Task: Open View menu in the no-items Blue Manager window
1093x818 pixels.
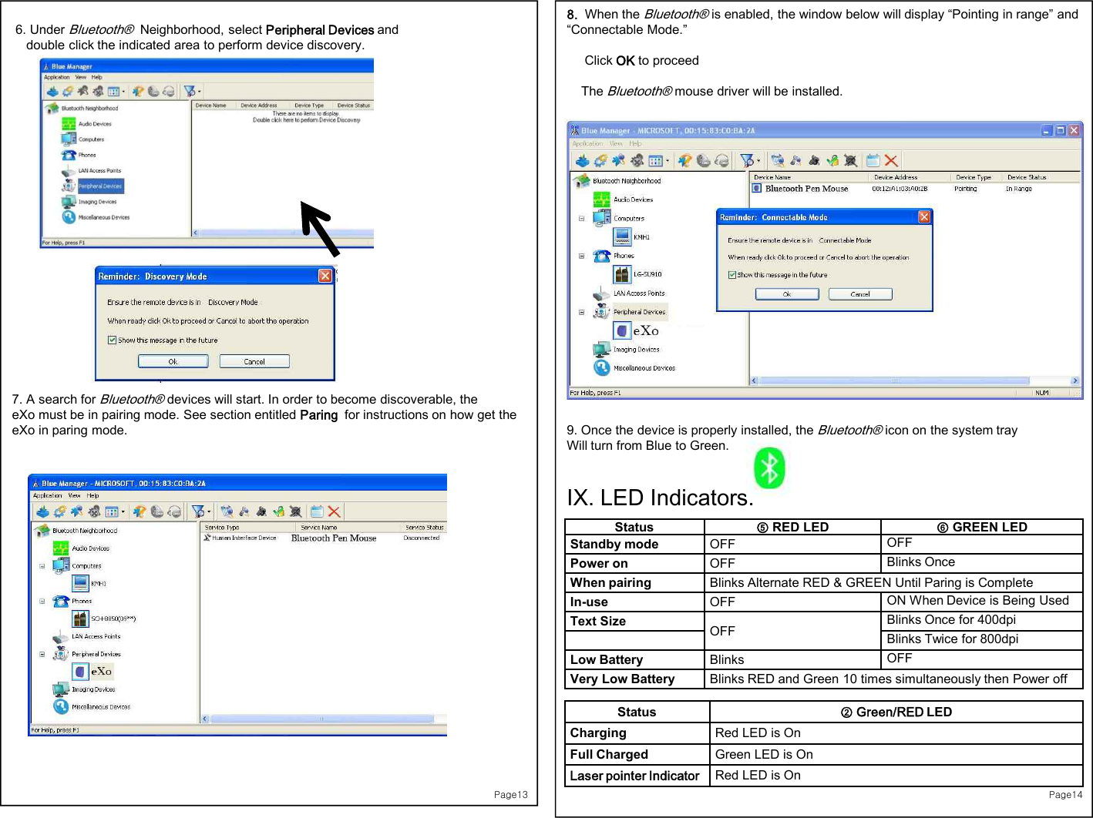Action: click(80, 77)
